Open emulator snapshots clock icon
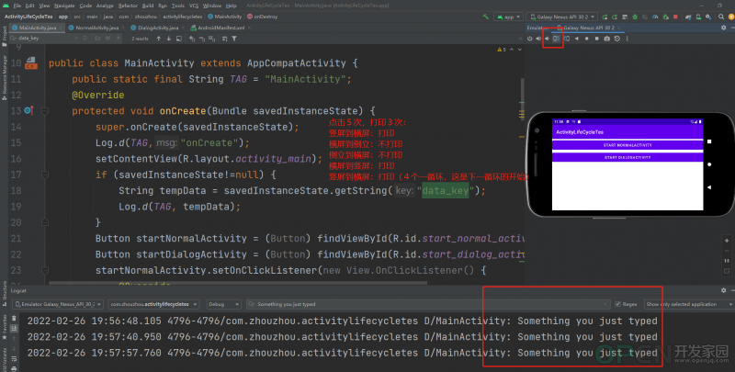This screenshot has height=372, width=735. click(616, 39)
